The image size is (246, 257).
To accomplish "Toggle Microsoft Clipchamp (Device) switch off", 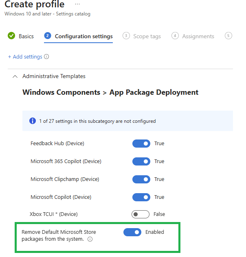I will [x=141, y=179].
